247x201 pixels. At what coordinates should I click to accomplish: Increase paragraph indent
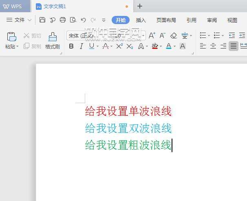(x=242, y=35)
